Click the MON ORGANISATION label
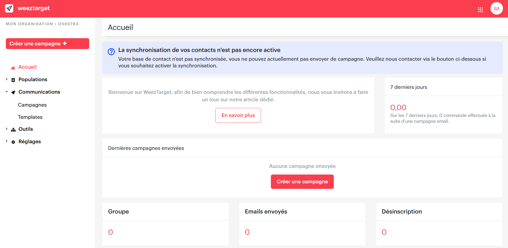This screenshot has width=508, height=248. point(29,24)
